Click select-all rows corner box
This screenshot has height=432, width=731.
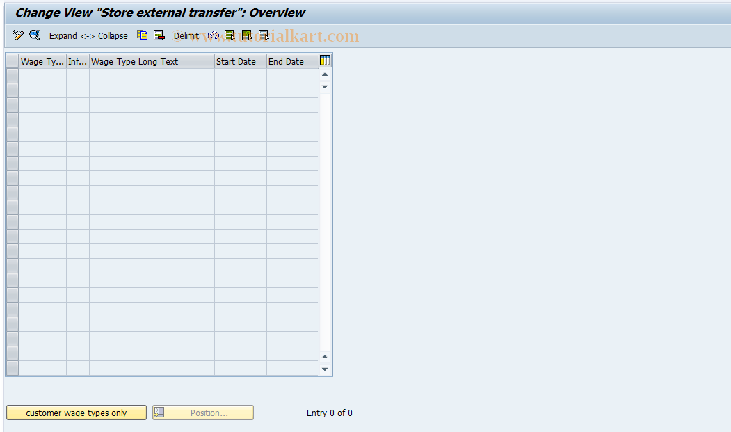pyautogui.click(x=13, y=62)
